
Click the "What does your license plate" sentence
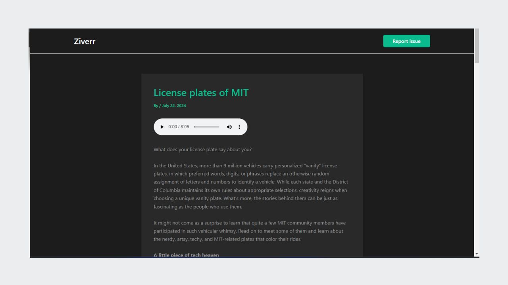[x=202, y=150]
